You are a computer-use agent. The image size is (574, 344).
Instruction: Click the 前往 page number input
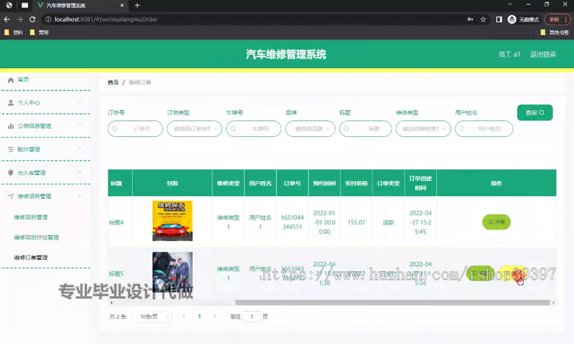(251, 317)
